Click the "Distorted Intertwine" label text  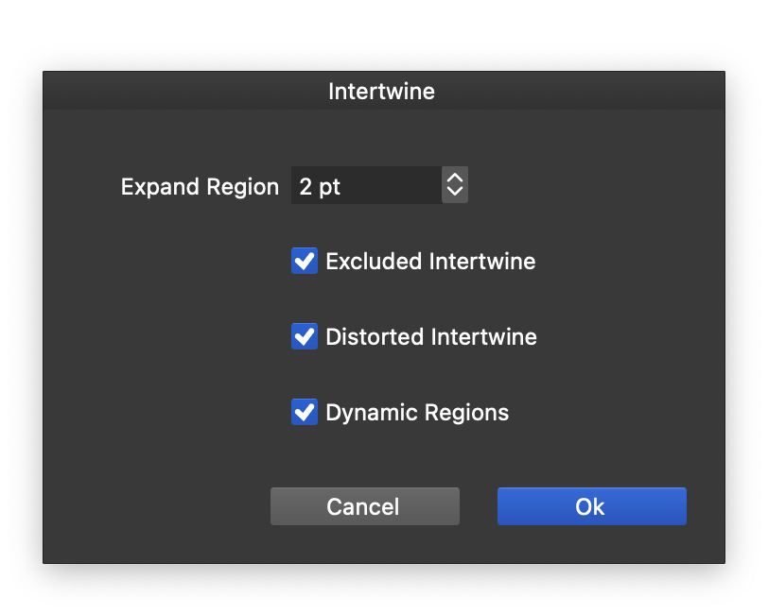[430, 337]
